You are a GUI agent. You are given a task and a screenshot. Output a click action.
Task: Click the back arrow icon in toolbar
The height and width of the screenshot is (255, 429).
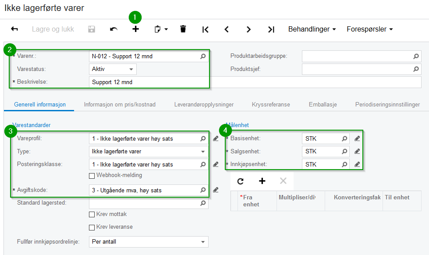tap(14, 29)
